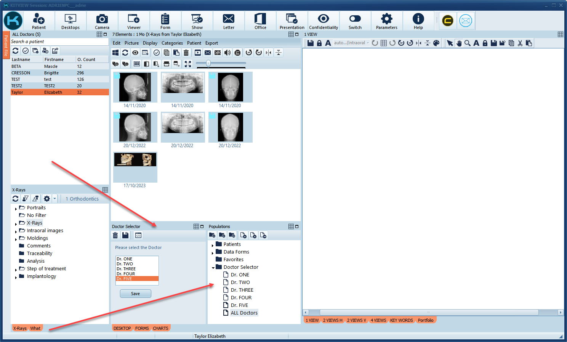Image resolution: width=567 pixels, height=342 pixels.
Task: Open the Categories menu
Action: pos(172,43)
